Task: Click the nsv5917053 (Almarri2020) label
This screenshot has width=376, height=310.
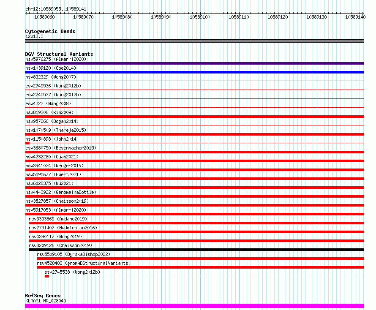Action: tap(56, 210)
